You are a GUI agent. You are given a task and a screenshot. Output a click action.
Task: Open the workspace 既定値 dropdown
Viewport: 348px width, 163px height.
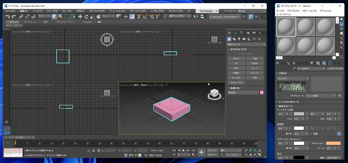252,11
